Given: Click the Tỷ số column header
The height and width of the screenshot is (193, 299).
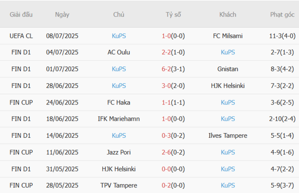Looking at the screenshot, I should tap(173, 15).
